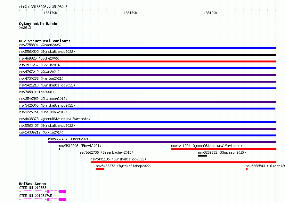Image resolution: width=285 pixels, height=203 pixels.
Task: Click the red bar for nsv469825 (Locke2006)
Action: point(147,61)
